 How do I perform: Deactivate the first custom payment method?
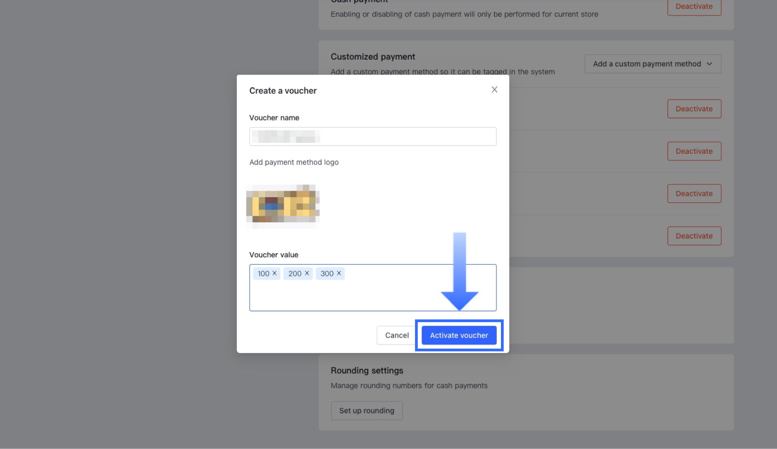(x=694, y=109)
